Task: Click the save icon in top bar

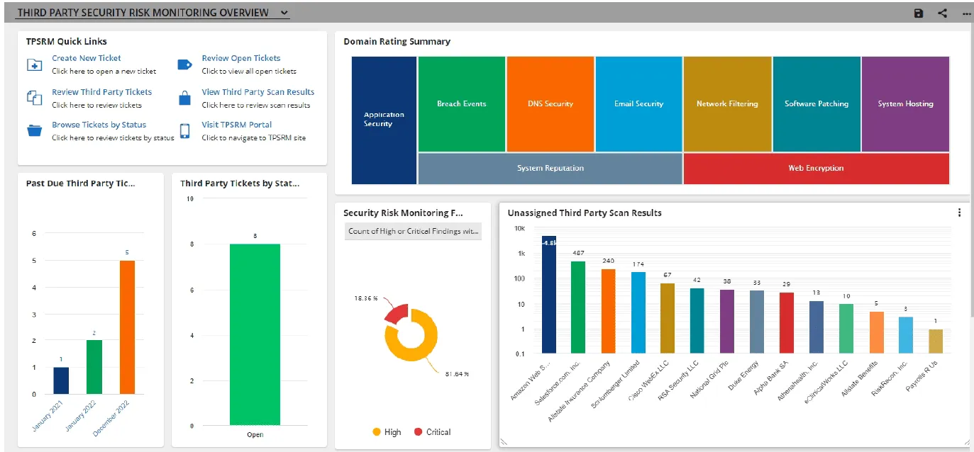Action: point(919,13)
